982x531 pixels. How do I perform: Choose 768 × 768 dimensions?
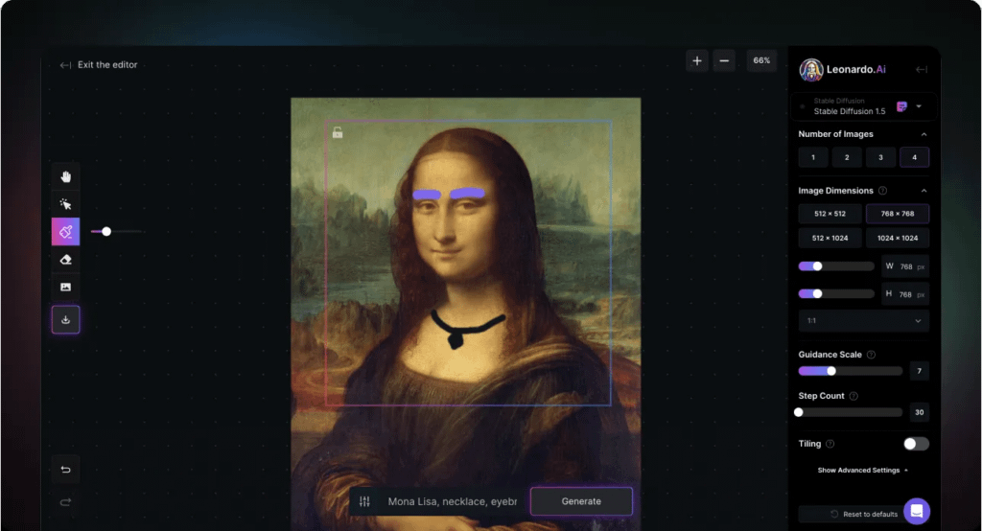(898, 214)
